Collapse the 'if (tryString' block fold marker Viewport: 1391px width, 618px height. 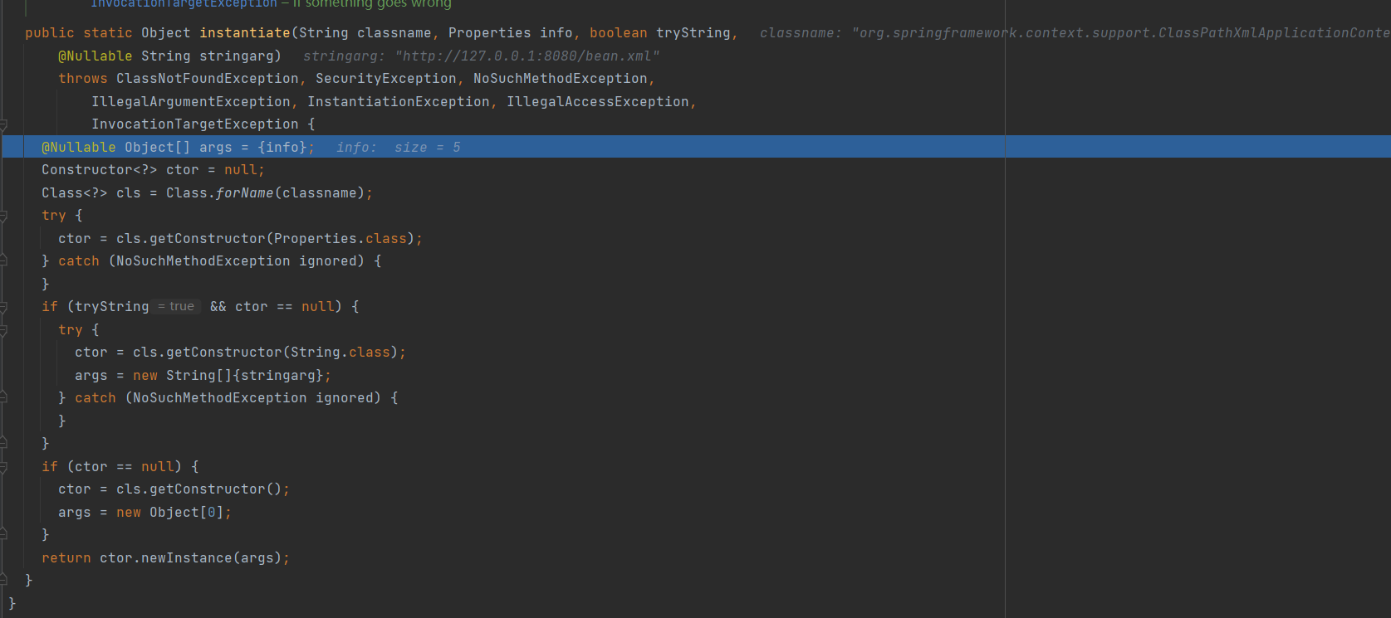(3, 309)
